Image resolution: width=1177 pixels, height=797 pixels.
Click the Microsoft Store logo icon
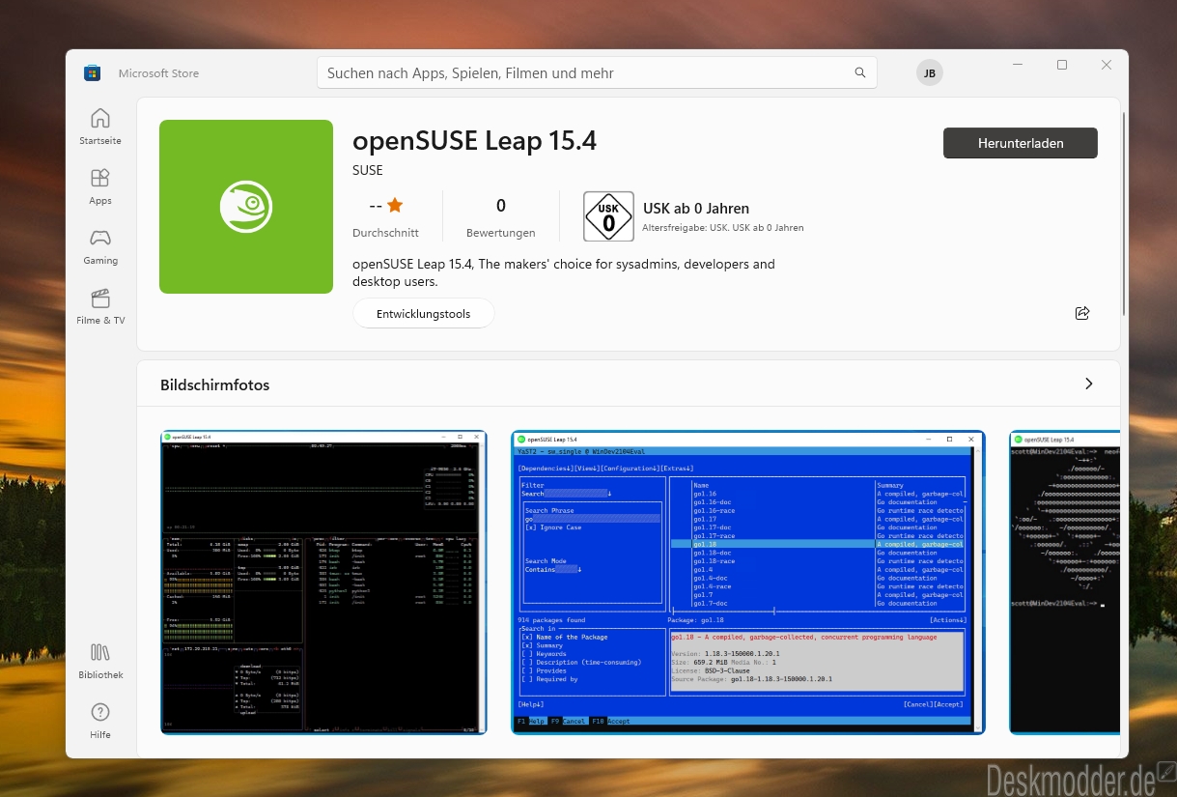[93, 73]
